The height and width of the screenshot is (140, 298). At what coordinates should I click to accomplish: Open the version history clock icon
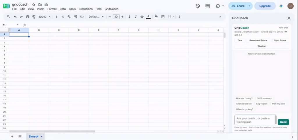click(x=198, y=6)
